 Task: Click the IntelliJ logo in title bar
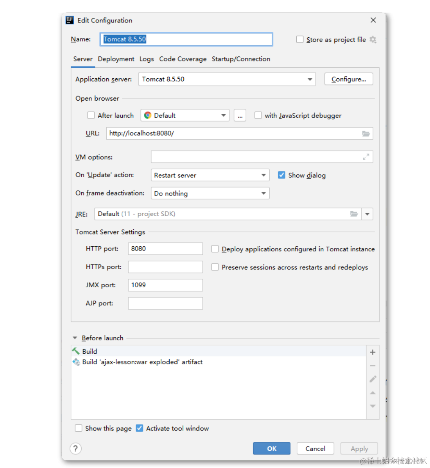point(69,20)
